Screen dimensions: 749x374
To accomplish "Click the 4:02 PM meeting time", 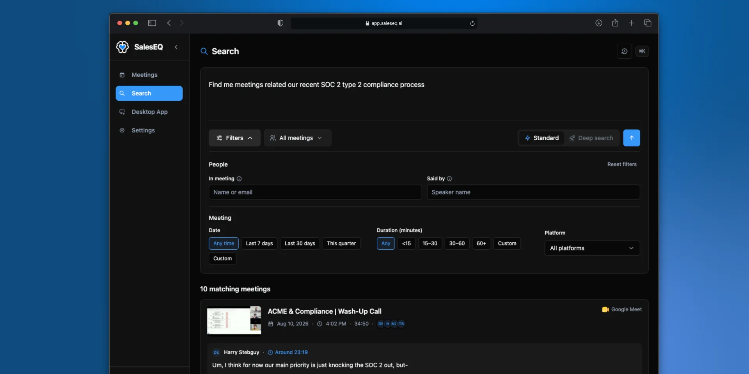I will (x=336, y=324).
